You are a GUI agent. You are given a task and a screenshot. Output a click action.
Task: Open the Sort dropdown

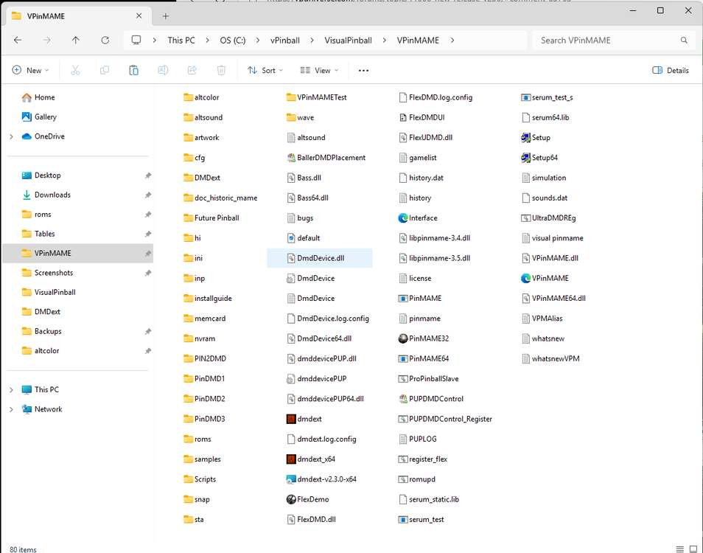coord(265,70)
